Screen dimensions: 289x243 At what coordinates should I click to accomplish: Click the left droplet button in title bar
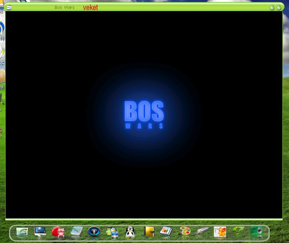coord(272,8)
